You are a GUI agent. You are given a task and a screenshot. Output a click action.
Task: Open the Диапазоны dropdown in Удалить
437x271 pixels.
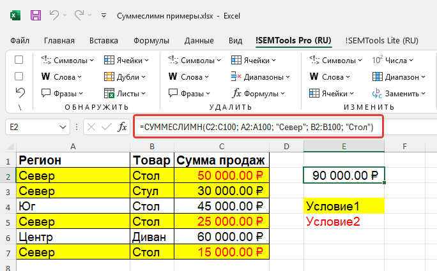[261, 77]
